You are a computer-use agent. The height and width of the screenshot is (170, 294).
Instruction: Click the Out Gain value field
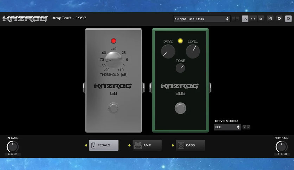281,154
